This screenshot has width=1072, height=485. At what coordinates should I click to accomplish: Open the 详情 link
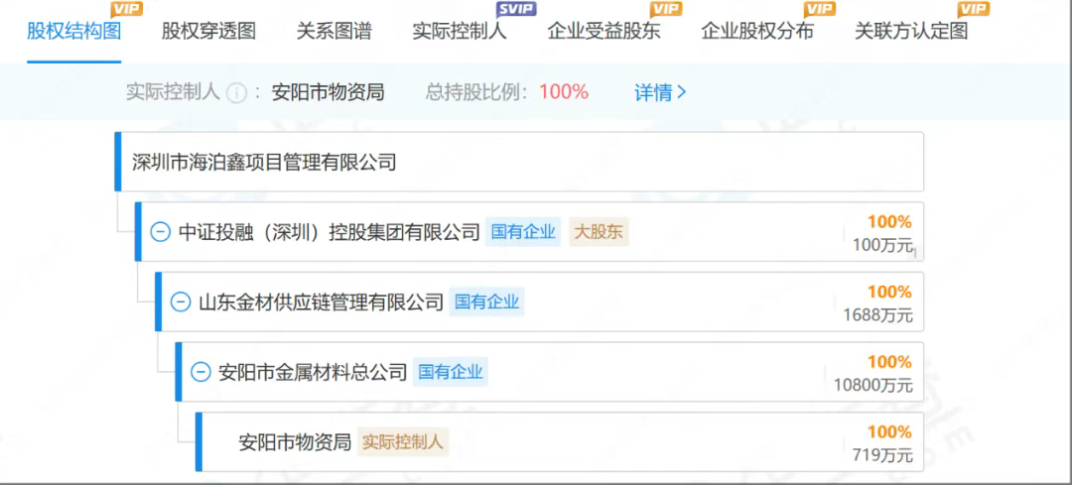click(x=660, y=92)
